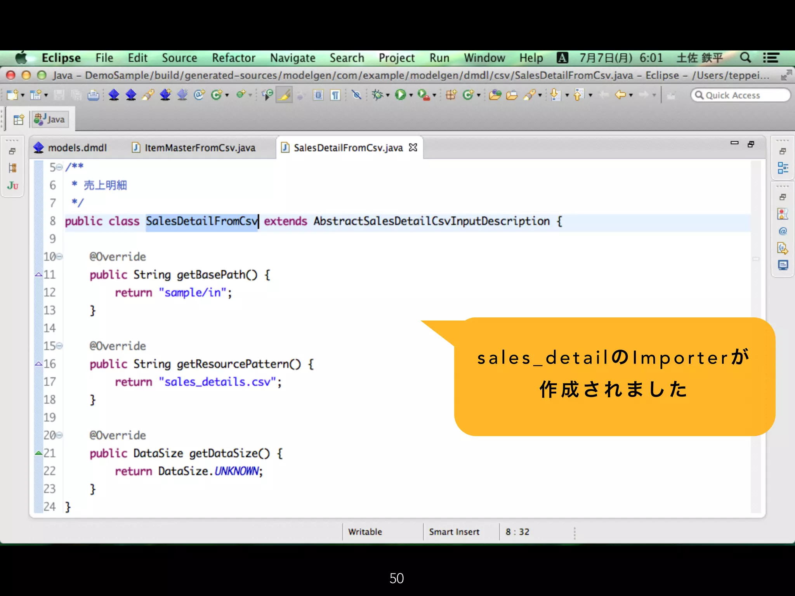The width and height of the screenshot is (795, 596).
Task: Click the Debug bug icon
Action: [377, 95]
